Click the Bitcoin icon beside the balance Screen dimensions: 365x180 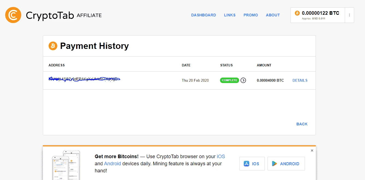297,13
